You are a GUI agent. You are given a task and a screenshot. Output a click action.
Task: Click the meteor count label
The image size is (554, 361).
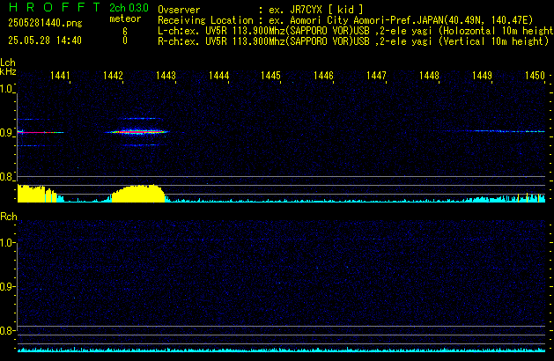coord(125,18)
